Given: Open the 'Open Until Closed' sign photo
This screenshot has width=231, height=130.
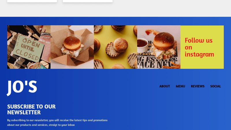Looking at the screenshot, I should (x=29, y=47).
